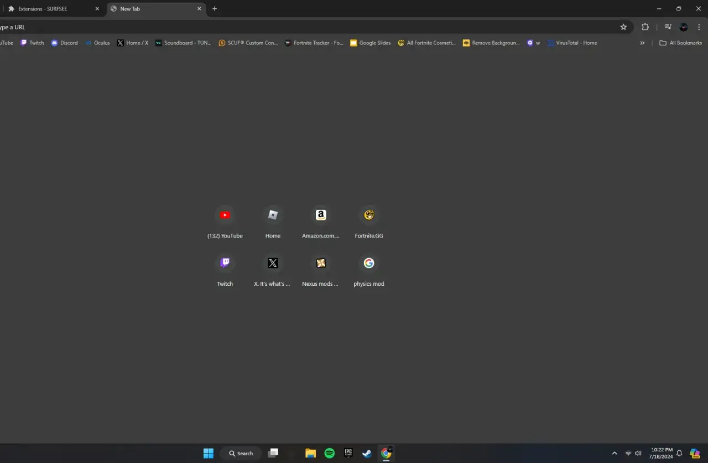Open the Google Slides bookmark

pos(370,43)
